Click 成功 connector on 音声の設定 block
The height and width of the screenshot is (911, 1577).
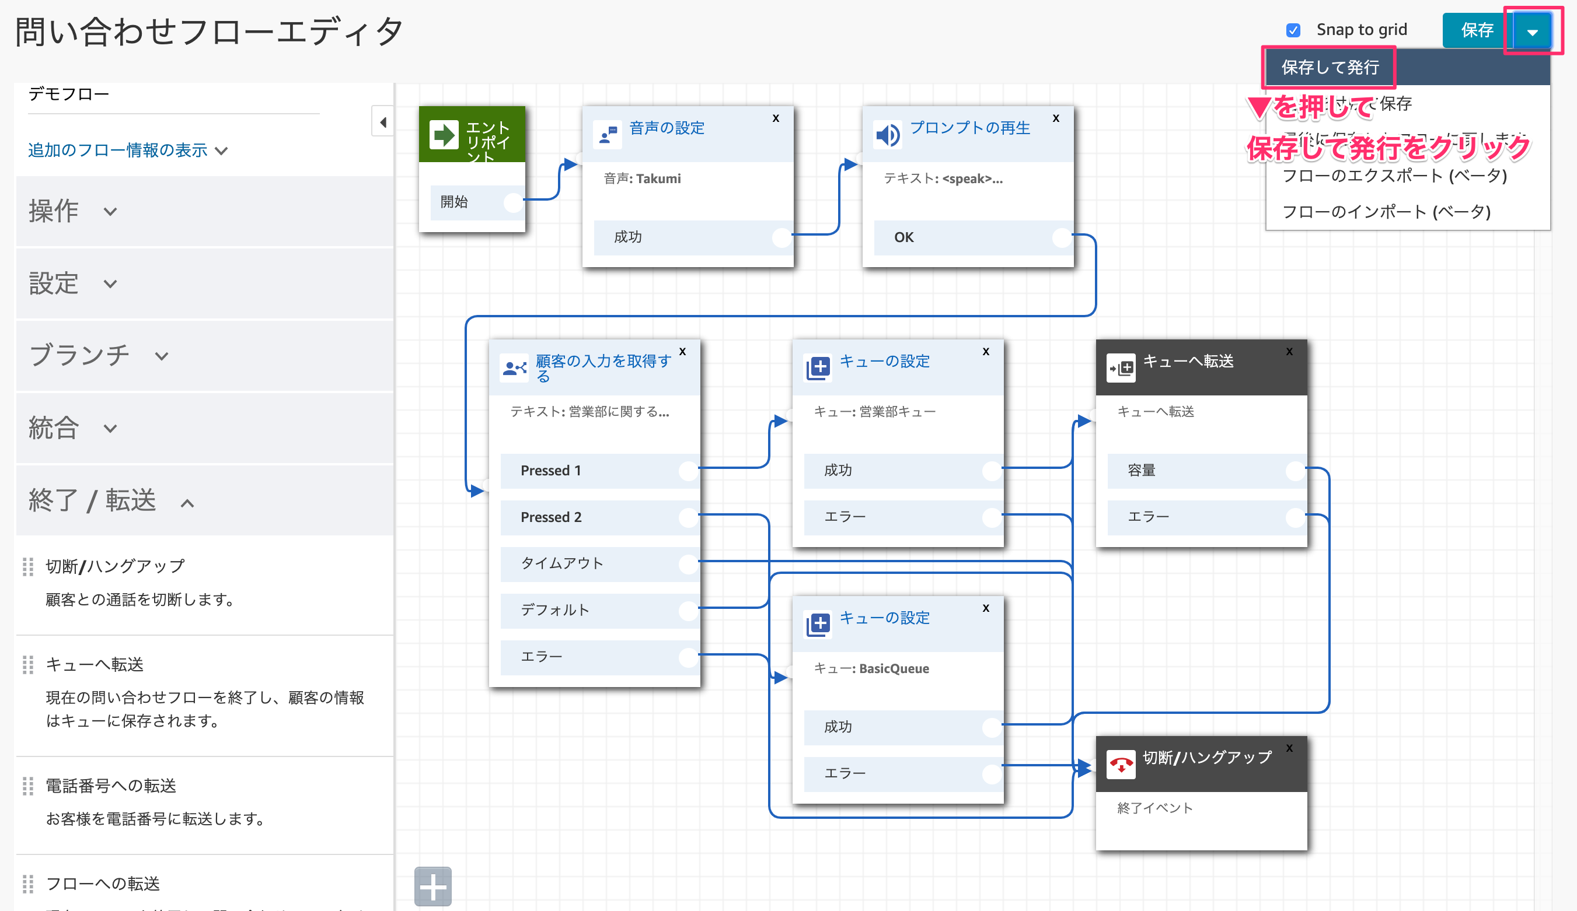781,237
